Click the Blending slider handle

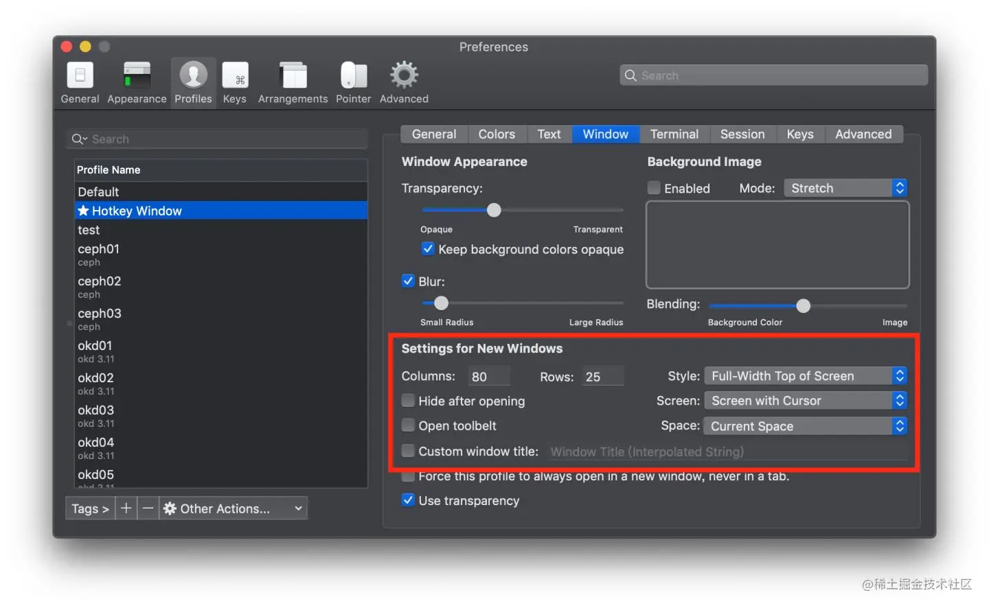point(803,305)
